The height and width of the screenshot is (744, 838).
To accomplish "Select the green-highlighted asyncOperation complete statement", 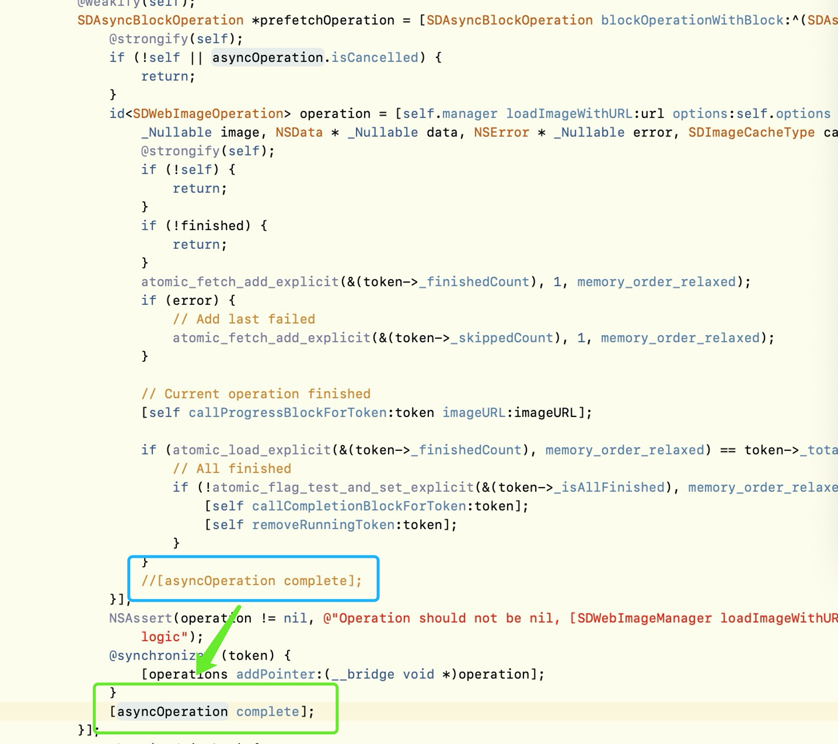I will [213, 711].
